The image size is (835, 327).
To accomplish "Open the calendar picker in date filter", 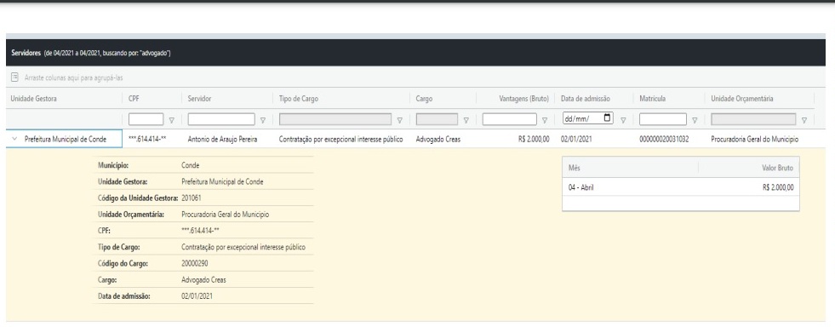I will tap(608, 118).
